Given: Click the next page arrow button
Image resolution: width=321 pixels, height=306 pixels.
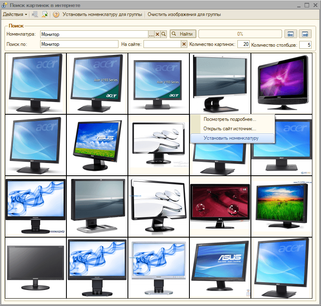Looking at the screenshot, I should click(x=305, y=34).
